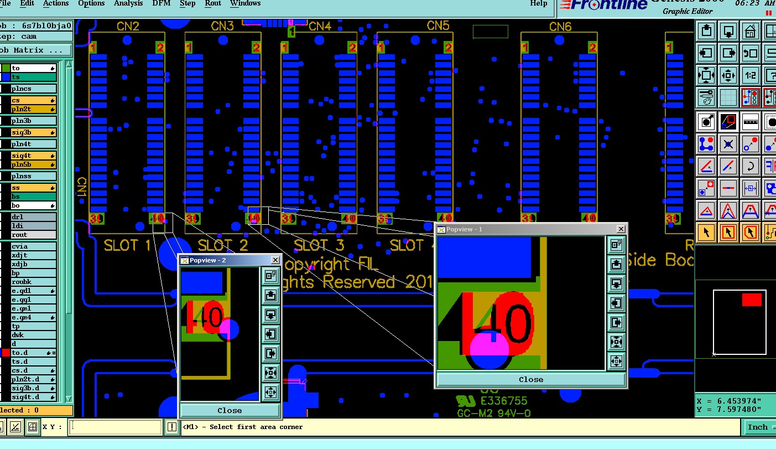Open the DFM menu
This screenshot has width=776, height=449.
162,3
